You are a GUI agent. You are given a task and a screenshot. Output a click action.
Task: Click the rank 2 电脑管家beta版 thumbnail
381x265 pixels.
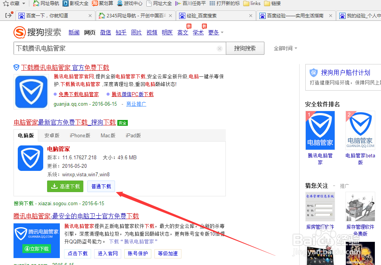click(360, 130)
